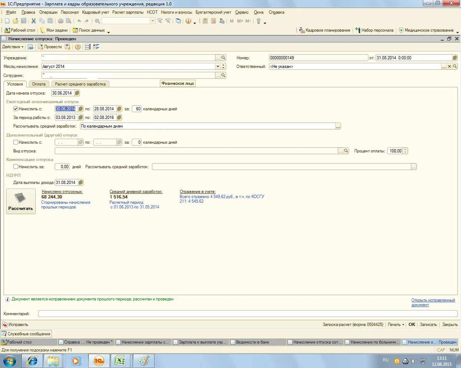Click the Copy icon in main toolbar

pyautogui.click(x=42, y=21)
